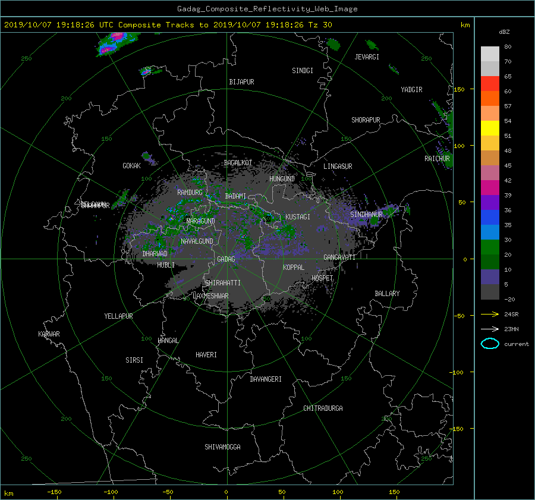Click the UTC timestamp header text
This screenshot has width=535, height=500.
[168, 25]
